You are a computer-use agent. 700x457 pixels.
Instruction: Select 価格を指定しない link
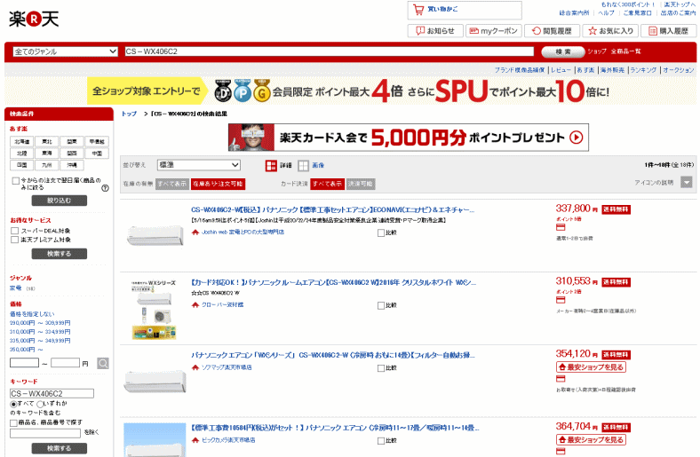tap(32, 314)
